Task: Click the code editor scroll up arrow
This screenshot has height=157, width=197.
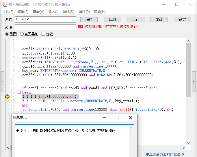Action: (188, 41)
